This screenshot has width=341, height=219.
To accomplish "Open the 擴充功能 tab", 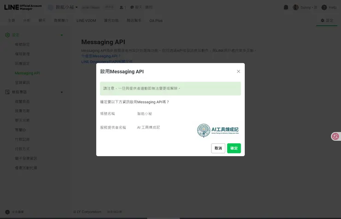I will coord(111,20).
